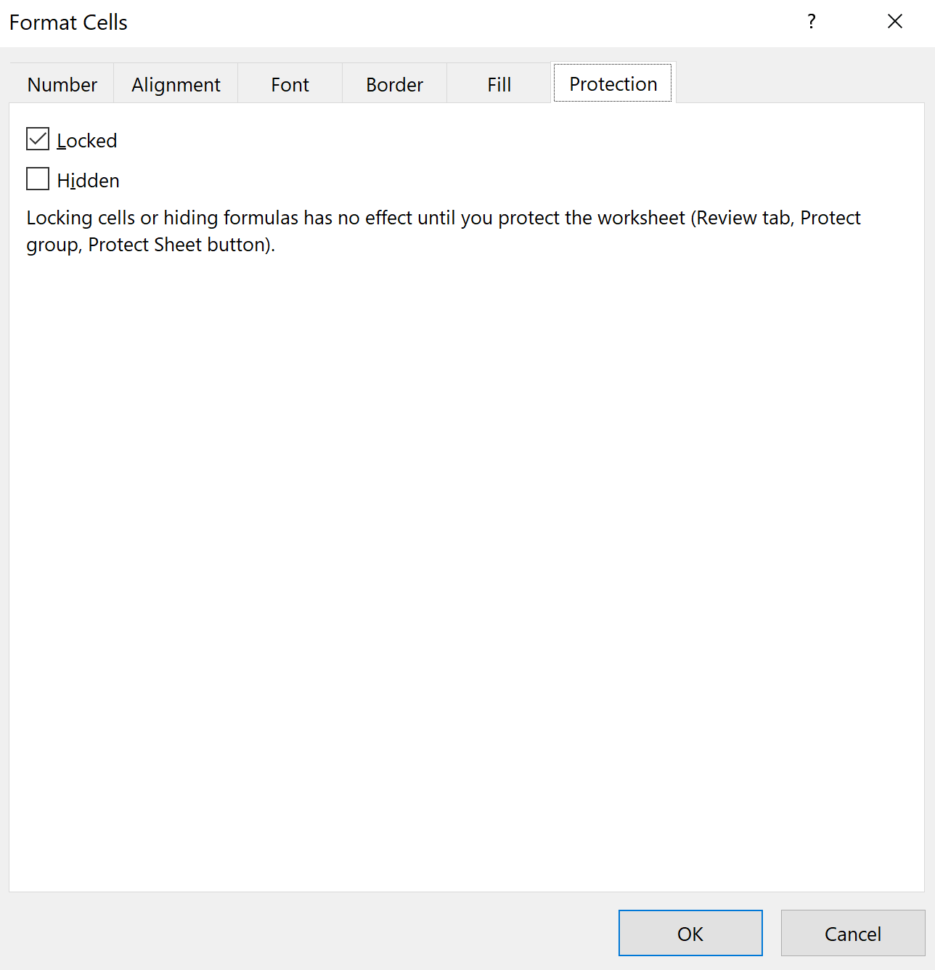This screenshot has width=935, height=970.
Task: Click the Protection tab
Action: pos(613,84)
